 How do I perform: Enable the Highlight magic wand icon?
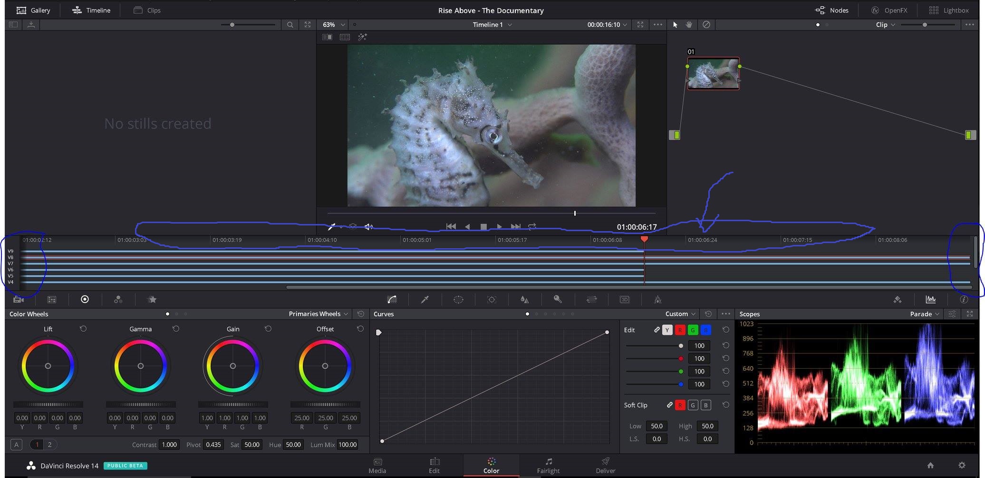point(362,37)
